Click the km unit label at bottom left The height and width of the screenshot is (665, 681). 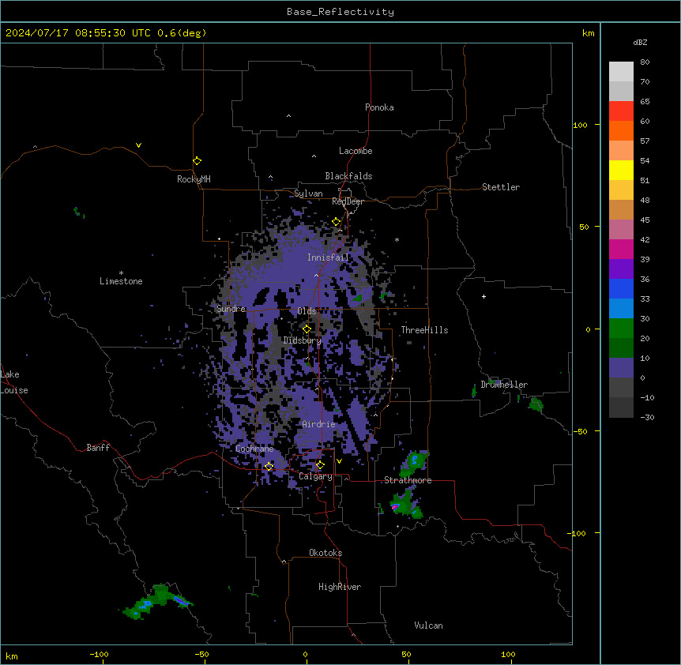(11, 656)
